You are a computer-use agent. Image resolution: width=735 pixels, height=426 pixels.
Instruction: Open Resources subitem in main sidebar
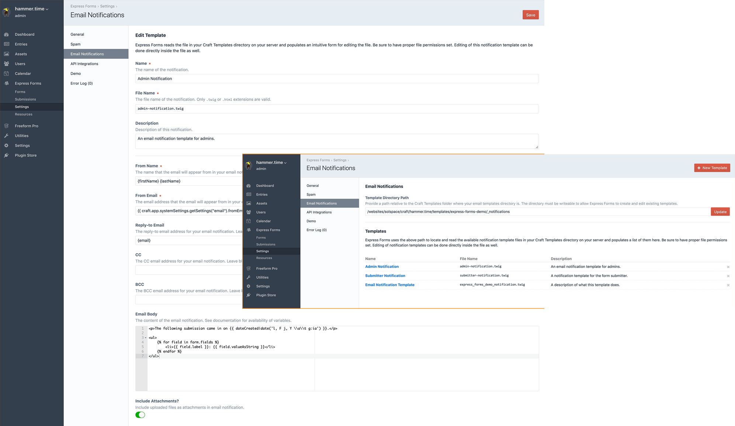(x=24, y=114)
